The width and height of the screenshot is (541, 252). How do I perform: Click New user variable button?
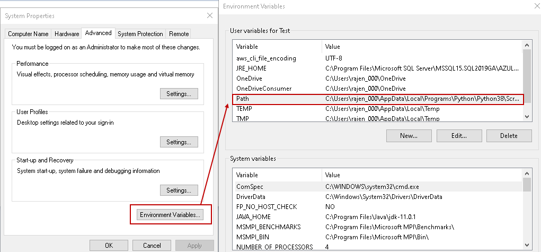(x=409, y=136)
